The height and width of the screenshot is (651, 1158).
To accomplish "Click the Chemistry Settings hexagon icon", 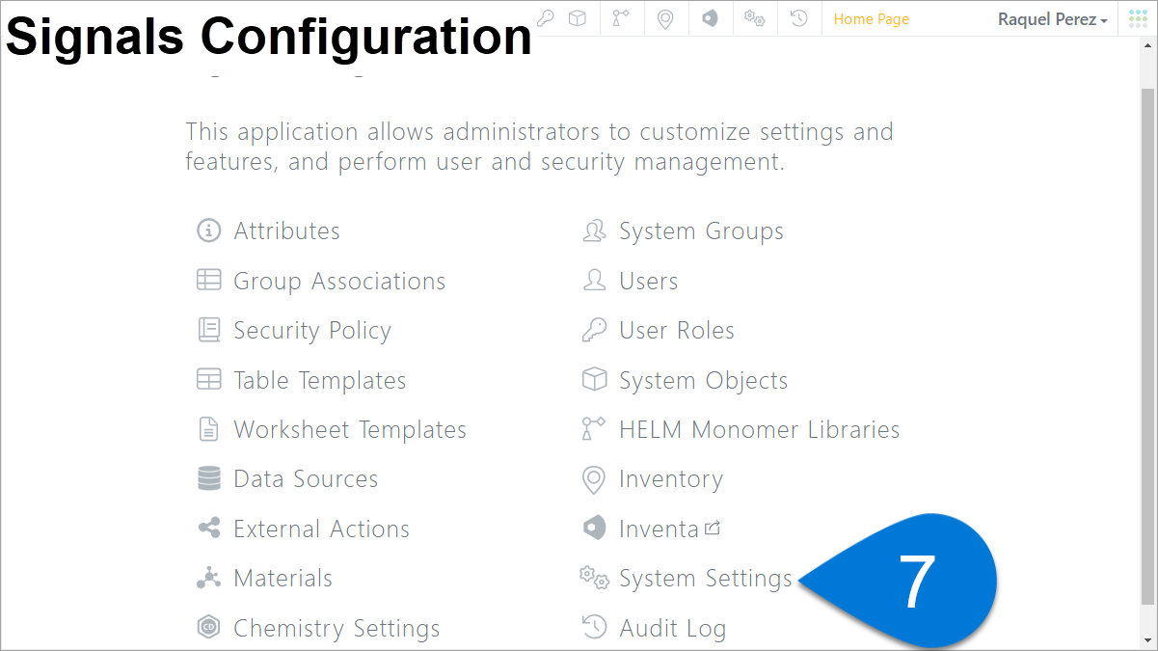I will coord(208,628).
